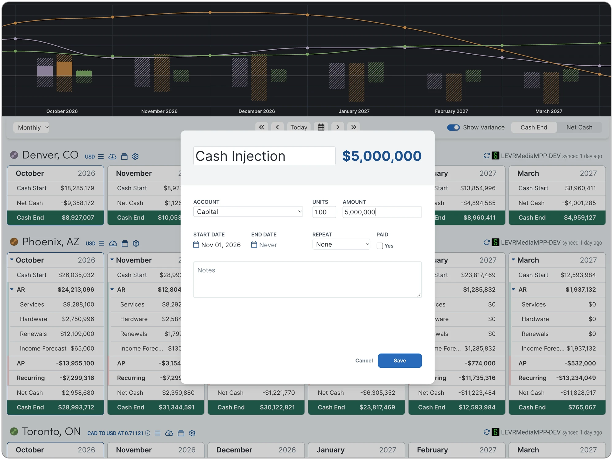Open the Repeat None dropdown
This screenshot has width=613, height=460.
tap(341, 244)
